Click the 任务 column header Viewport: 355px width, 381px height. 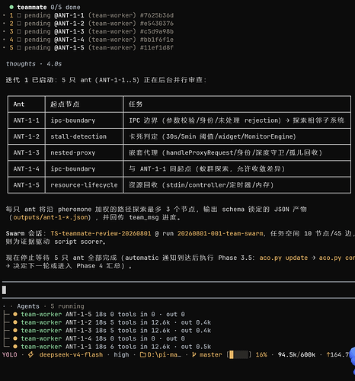click(237, 104)
